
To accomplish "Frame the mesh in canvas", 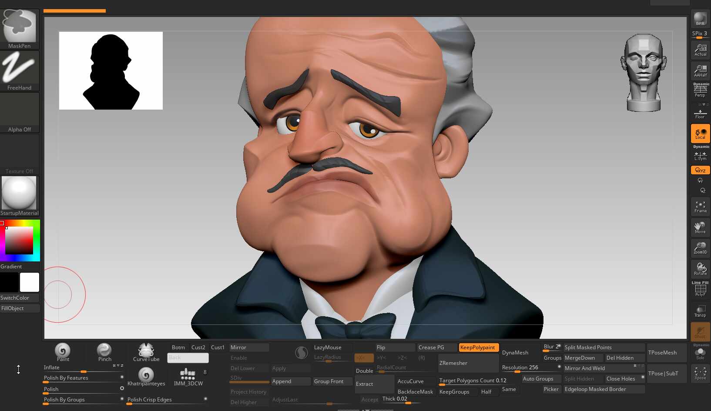I will coord(700,207).
